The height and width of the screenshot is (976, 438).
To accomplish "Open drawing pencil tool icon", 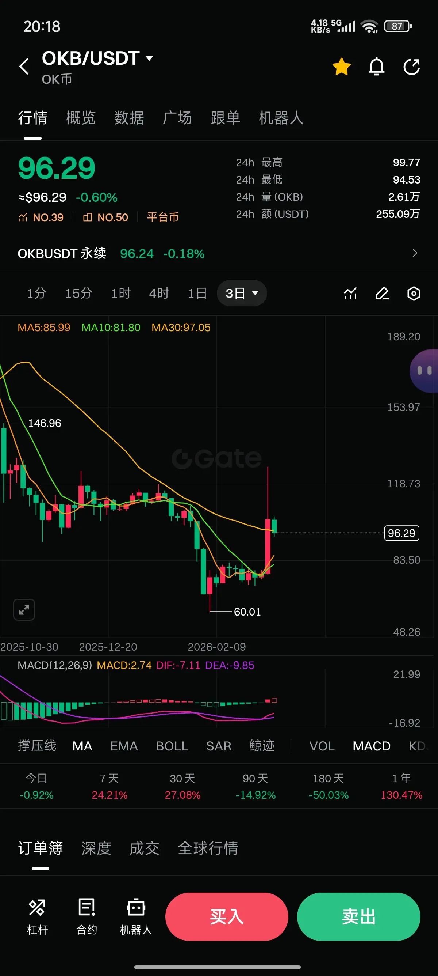I will [x=382, y=293].
